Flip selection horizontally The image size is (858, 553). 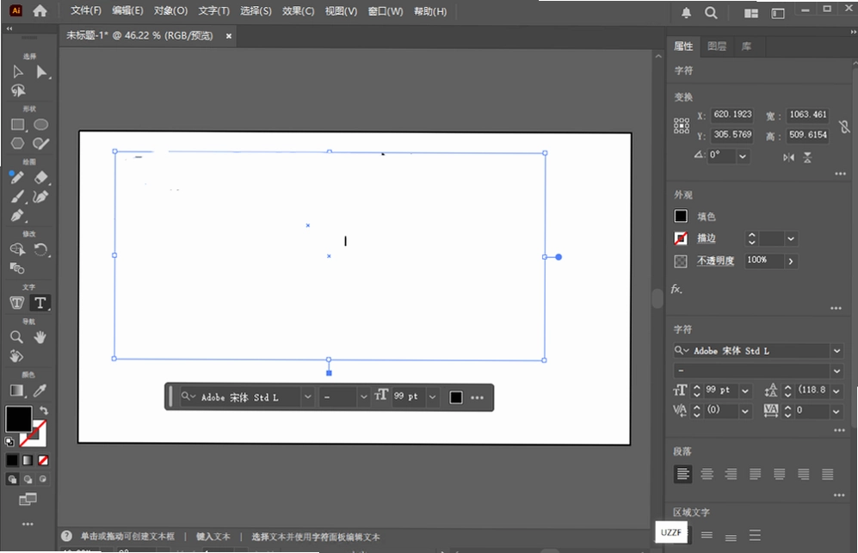tap(788, 157)
